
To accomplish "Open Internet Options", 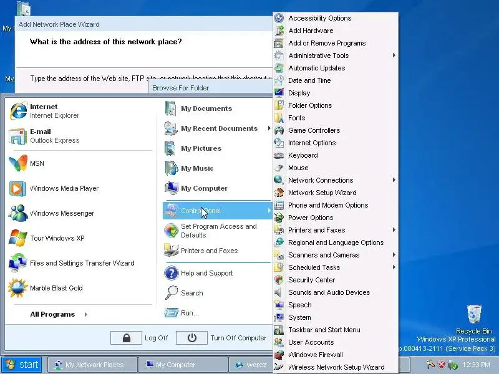I will coord(336,143).
